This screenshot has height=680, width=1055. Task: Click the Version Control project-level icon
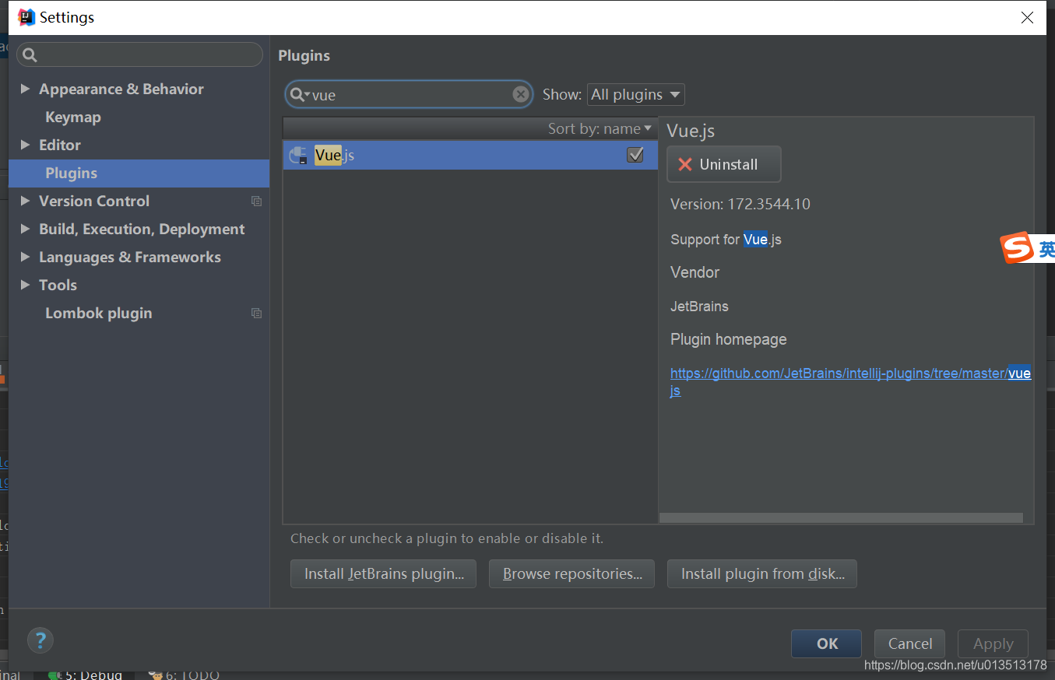[256, 201]
